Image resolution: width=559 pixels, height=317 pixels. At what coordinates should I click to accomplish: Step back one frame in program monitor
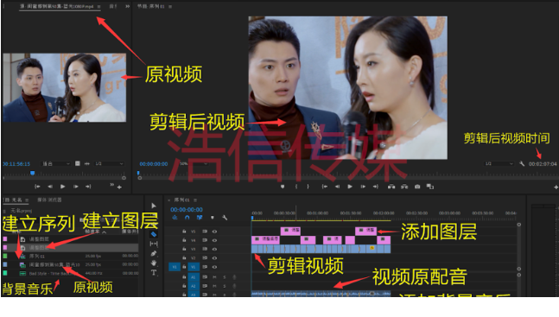337,187
